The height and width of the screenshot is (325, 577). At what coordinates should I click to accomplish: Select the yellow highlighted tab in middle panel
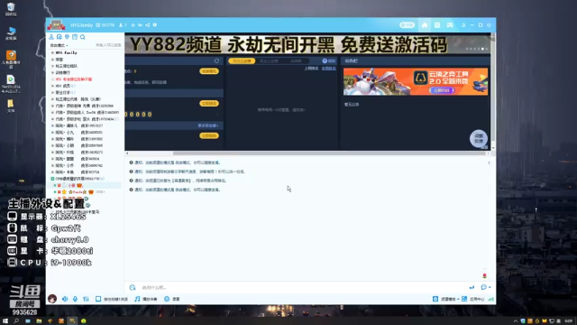(x=242, y=60)
